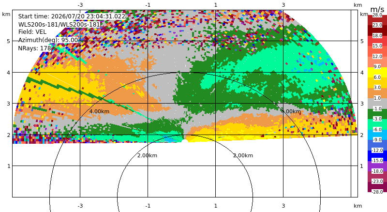The height and width of the screenshot is (212, 387).
Task: Click the NRays: 178 text
Action: [x=34, y=48]
